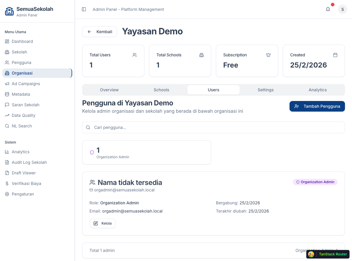Open the Settings tab
The image size is (352, 261).
[x=265, y=90]
